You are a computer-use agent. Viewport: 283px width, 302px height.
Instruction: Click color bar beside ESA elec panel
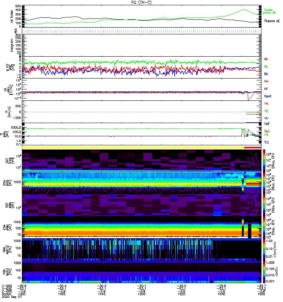tap(264, 227)
